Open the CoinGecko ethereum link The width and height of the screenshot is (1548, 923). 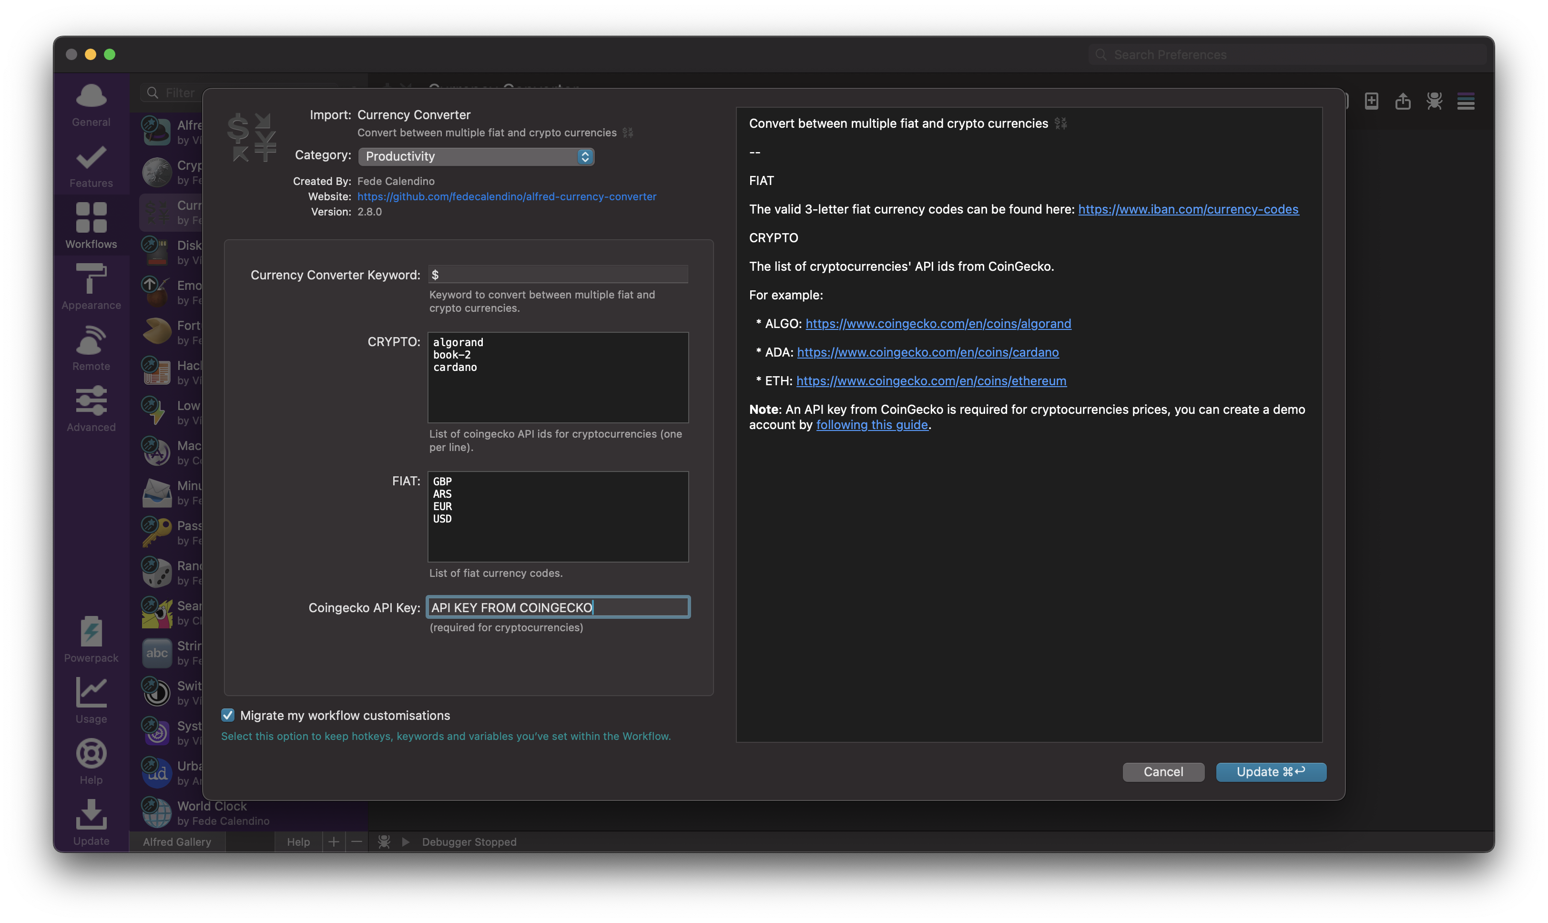931,380
